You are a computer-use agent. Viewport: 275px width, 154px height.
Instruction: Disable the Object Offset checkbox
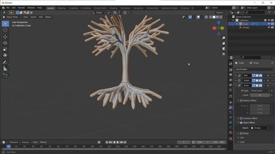pyautogui.click(x=241, y=123)
